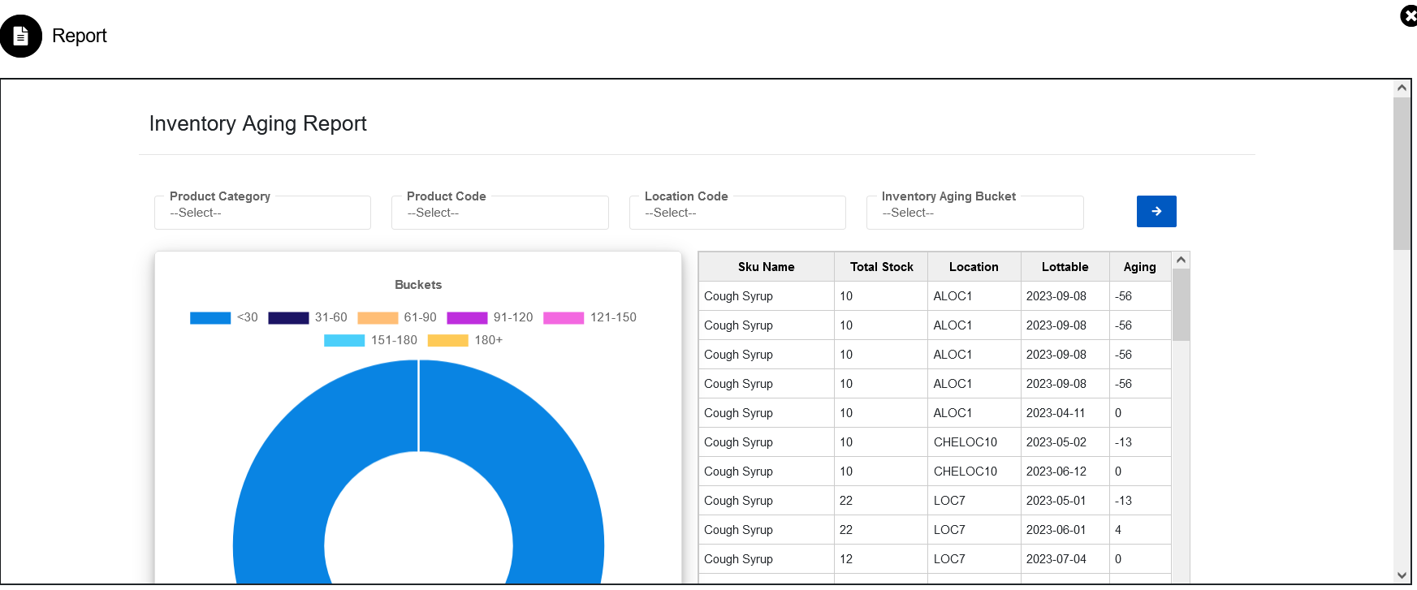1417x590 pixels.
Task: Open the Location Code dropdown
Action: tap(737, 213)
